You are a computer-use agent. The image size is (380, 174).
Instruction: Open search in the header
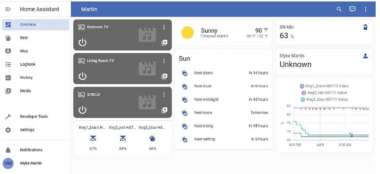click(339, 9)
